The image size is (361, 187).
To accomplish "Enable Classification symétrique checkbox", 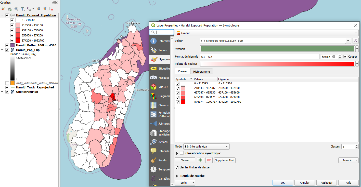I will [182, 153].
